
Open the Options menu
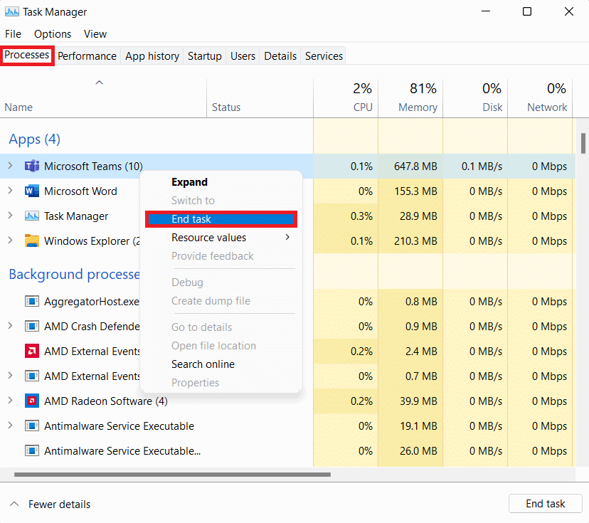tap(53, 33)
